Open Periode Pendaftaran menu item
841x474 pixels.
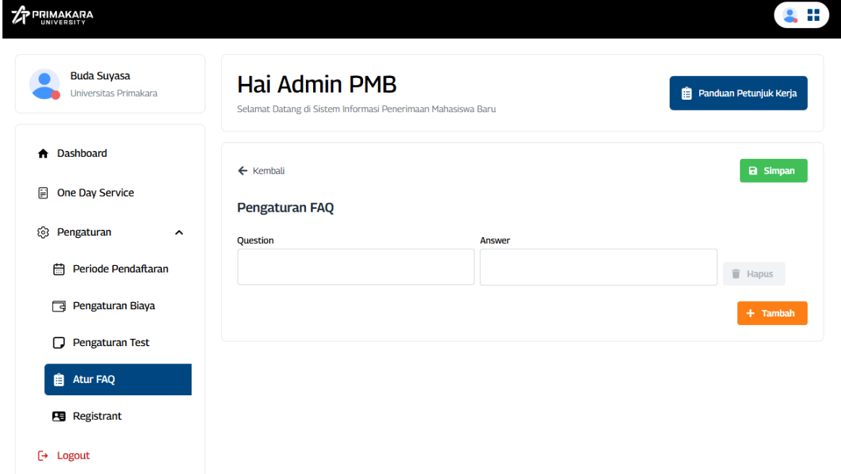[120, 269]
